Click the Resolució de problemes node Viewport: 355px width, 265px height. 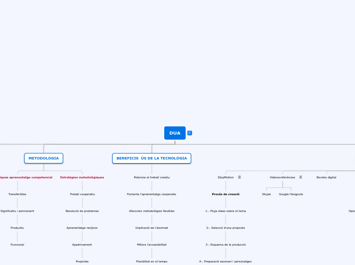coord(82,211)
